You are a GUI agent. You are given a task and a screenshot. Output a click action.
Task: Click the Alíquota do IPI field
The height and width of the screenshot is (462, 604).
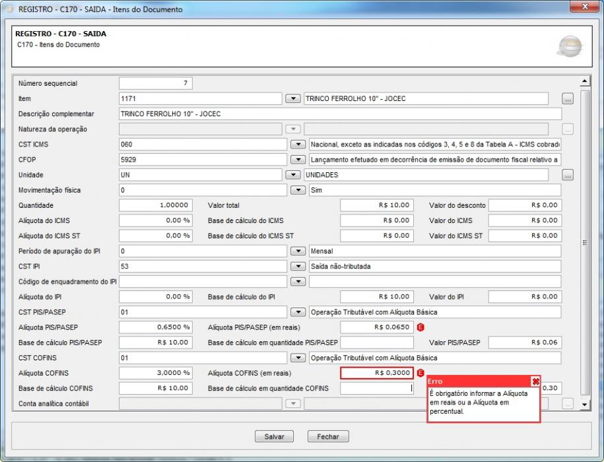click(x=156, y=297)
